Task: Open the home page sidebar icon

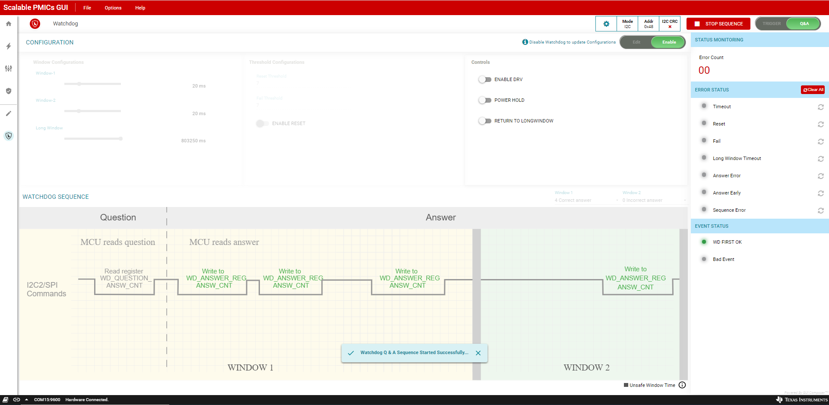Action: click(9, 24)
